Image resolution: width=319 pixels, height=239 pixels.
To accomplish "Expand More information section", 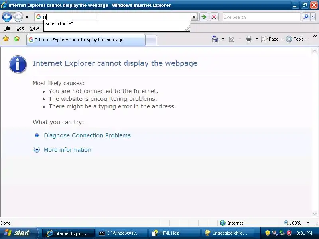I will point(37,150).
